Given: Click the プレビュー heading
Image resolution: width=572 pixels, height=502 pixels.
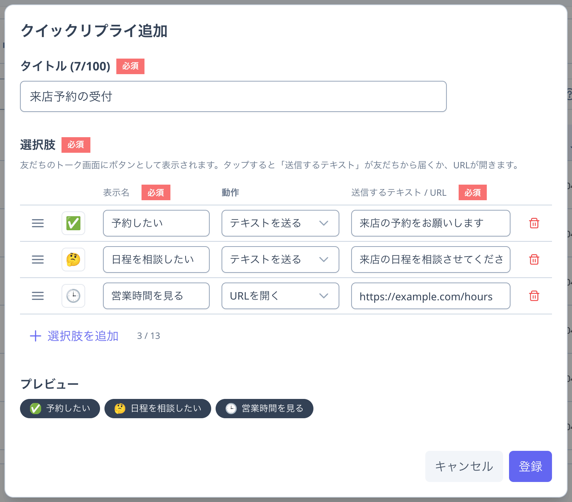Looking at the screenshot, I should click(50, 384).
